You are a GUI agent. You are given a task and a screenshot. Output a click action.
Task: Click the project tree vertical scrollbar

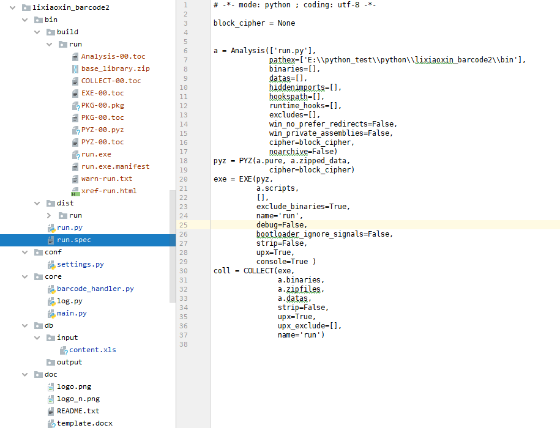173,246
